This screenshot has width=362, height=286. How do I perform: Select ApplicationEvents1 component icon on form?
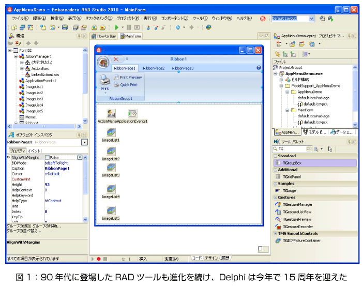(132, 114)
